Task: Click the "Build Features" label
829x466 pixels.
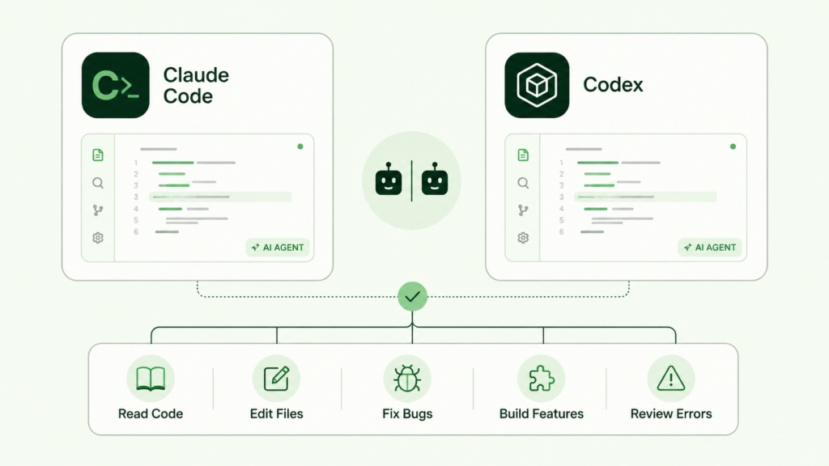Action: pos(542,413)
